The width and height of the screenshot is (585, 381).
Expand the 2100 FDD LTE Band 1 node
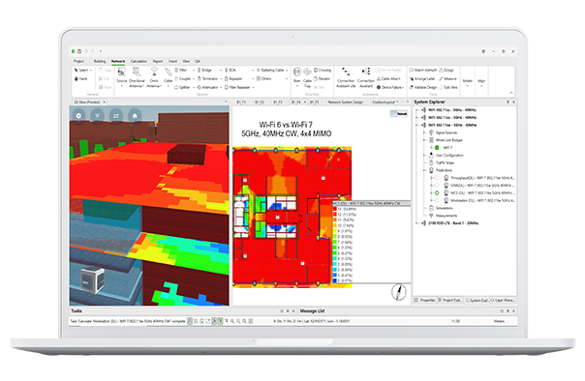click(x=417, y=223)
